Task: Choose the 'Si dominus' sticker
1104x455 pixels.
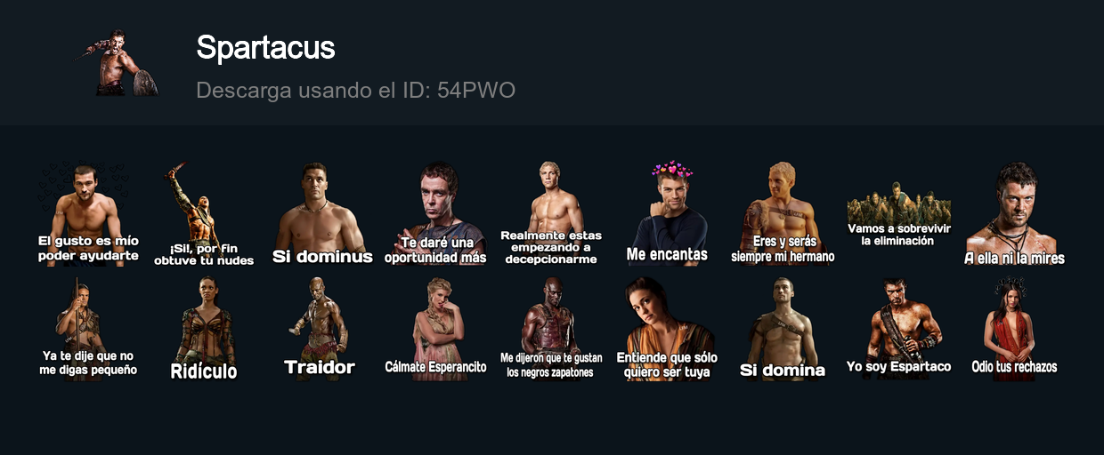Action: click(321, 214)
